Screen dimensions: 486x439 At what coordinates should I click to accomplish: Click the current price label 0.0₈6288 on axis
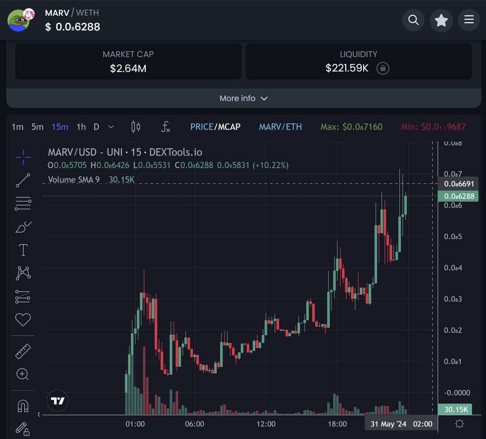458,196
